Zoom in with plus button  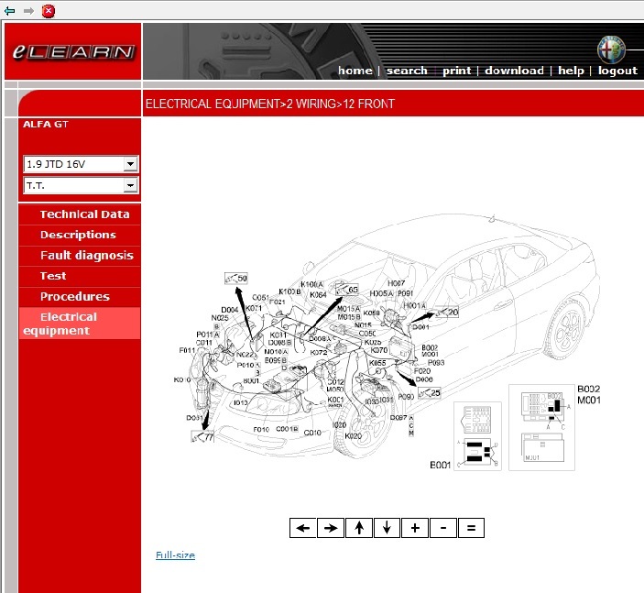[x=415, y=528]
